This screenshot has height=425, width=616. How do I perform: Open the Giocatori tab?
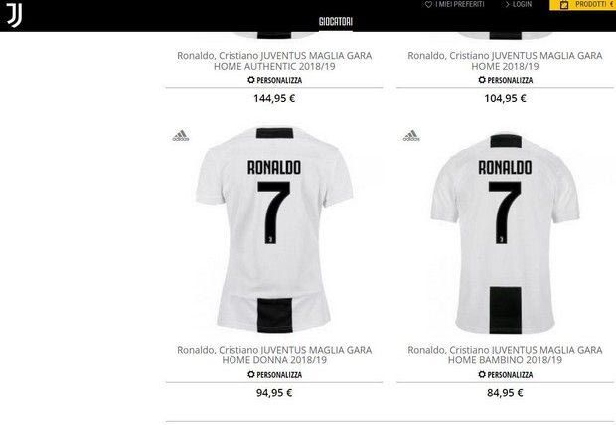(x=336, y=21)
